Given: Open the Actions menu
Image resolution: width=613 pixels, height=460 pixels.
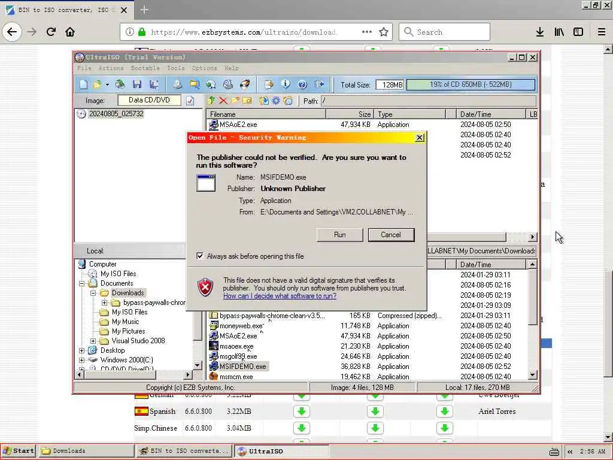Looking at the screenshot, I should (111, 68).
